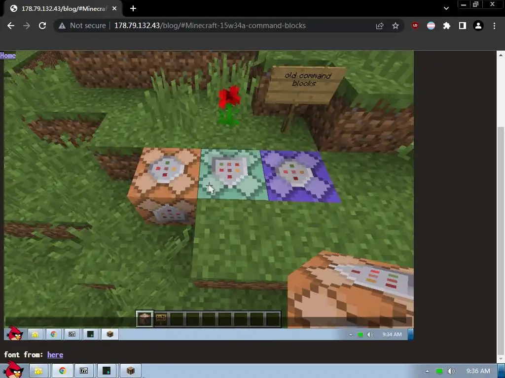The image size is (505, 378).
Task: Click the 'font from:' text
Action: pos(24,354)
